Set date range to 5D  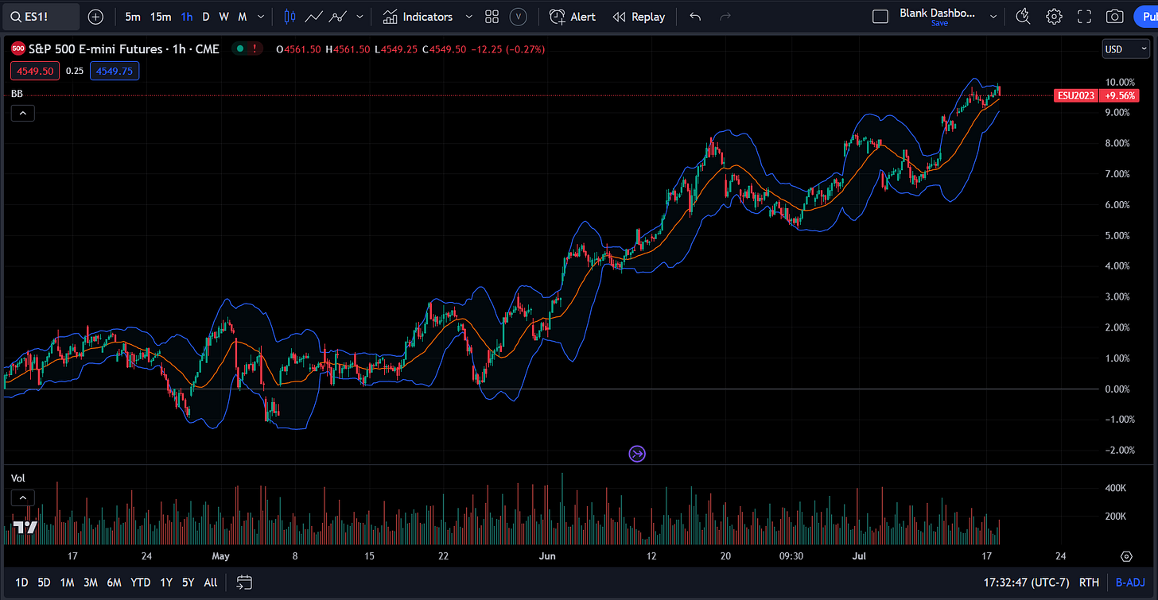pos(45,583)
